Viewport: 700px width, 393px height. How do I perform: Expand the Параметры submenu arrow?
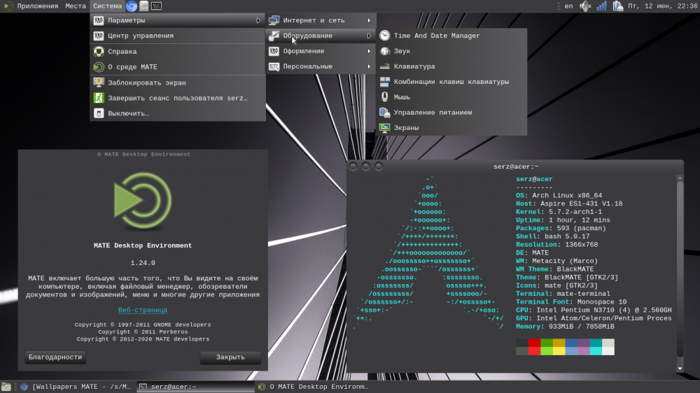258,20
